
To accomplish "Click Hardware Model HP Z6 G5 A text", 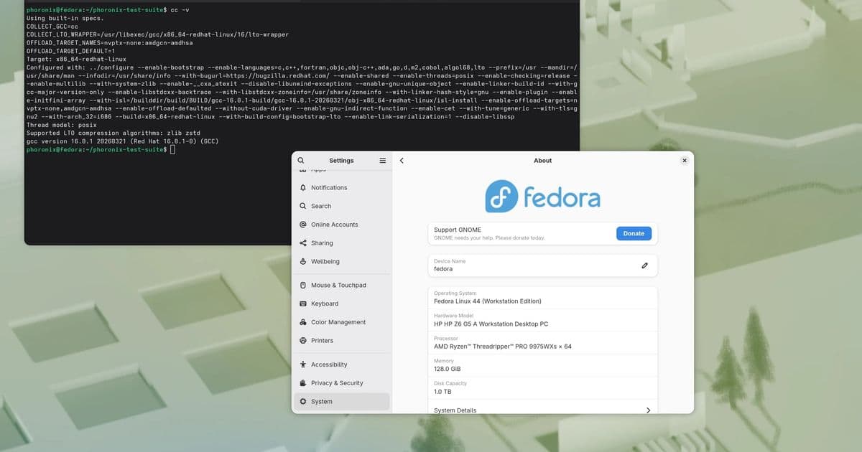I will [491, 324].
